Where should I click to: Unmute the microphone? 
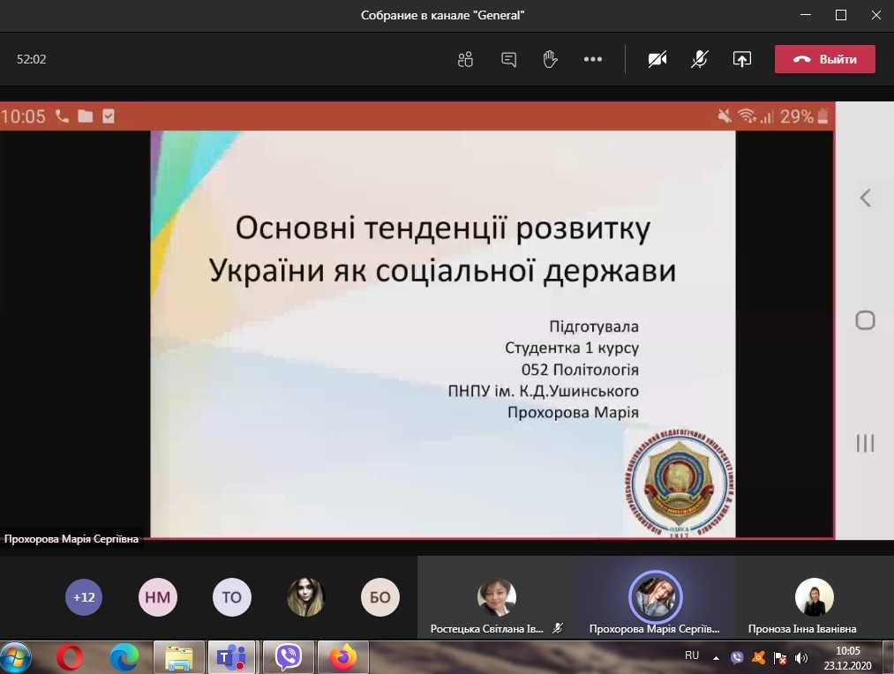click(x=700, y=59)
